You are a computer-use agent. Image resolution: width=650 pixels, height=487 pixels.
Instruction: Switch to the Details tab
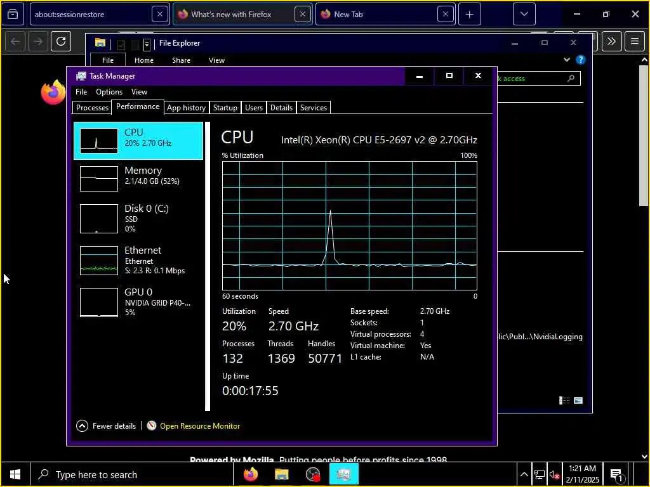click(x=281, y=108)
